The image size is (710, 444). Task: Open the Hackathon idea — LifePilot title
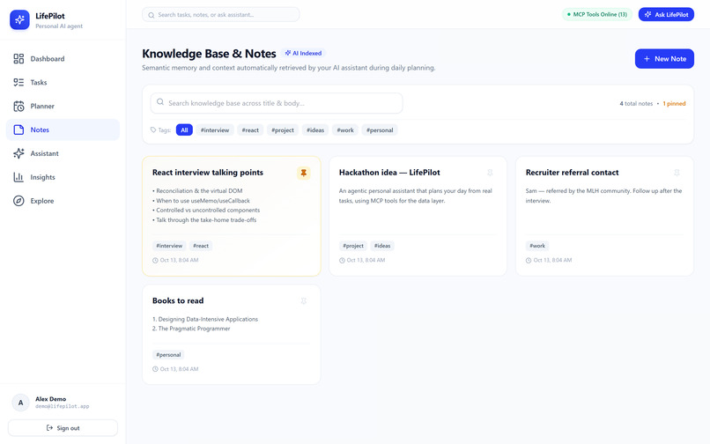tap(389, 173)
